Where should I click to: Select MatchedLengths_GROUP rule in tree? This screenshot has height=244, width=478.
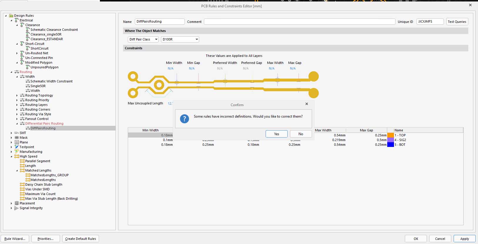[49, 175]
